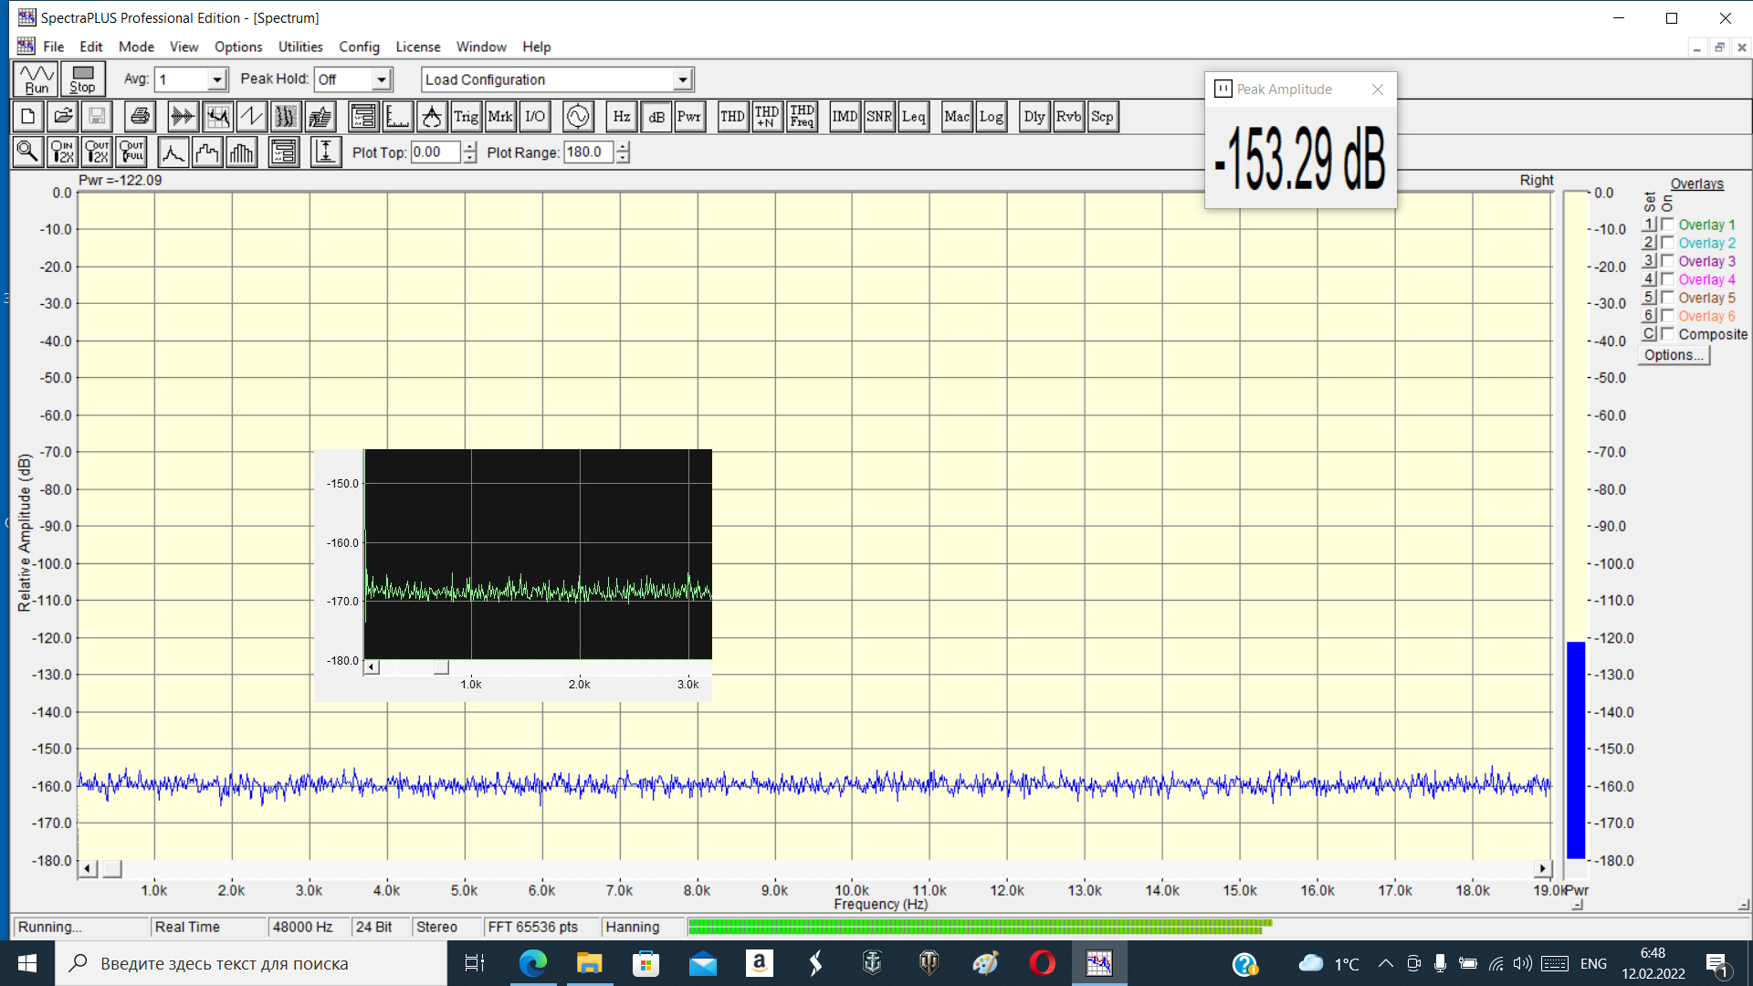The height and width of the screenshot is (986, 1753).
Task: Click the Plot Range input field
Action: [x=589, y=152]
